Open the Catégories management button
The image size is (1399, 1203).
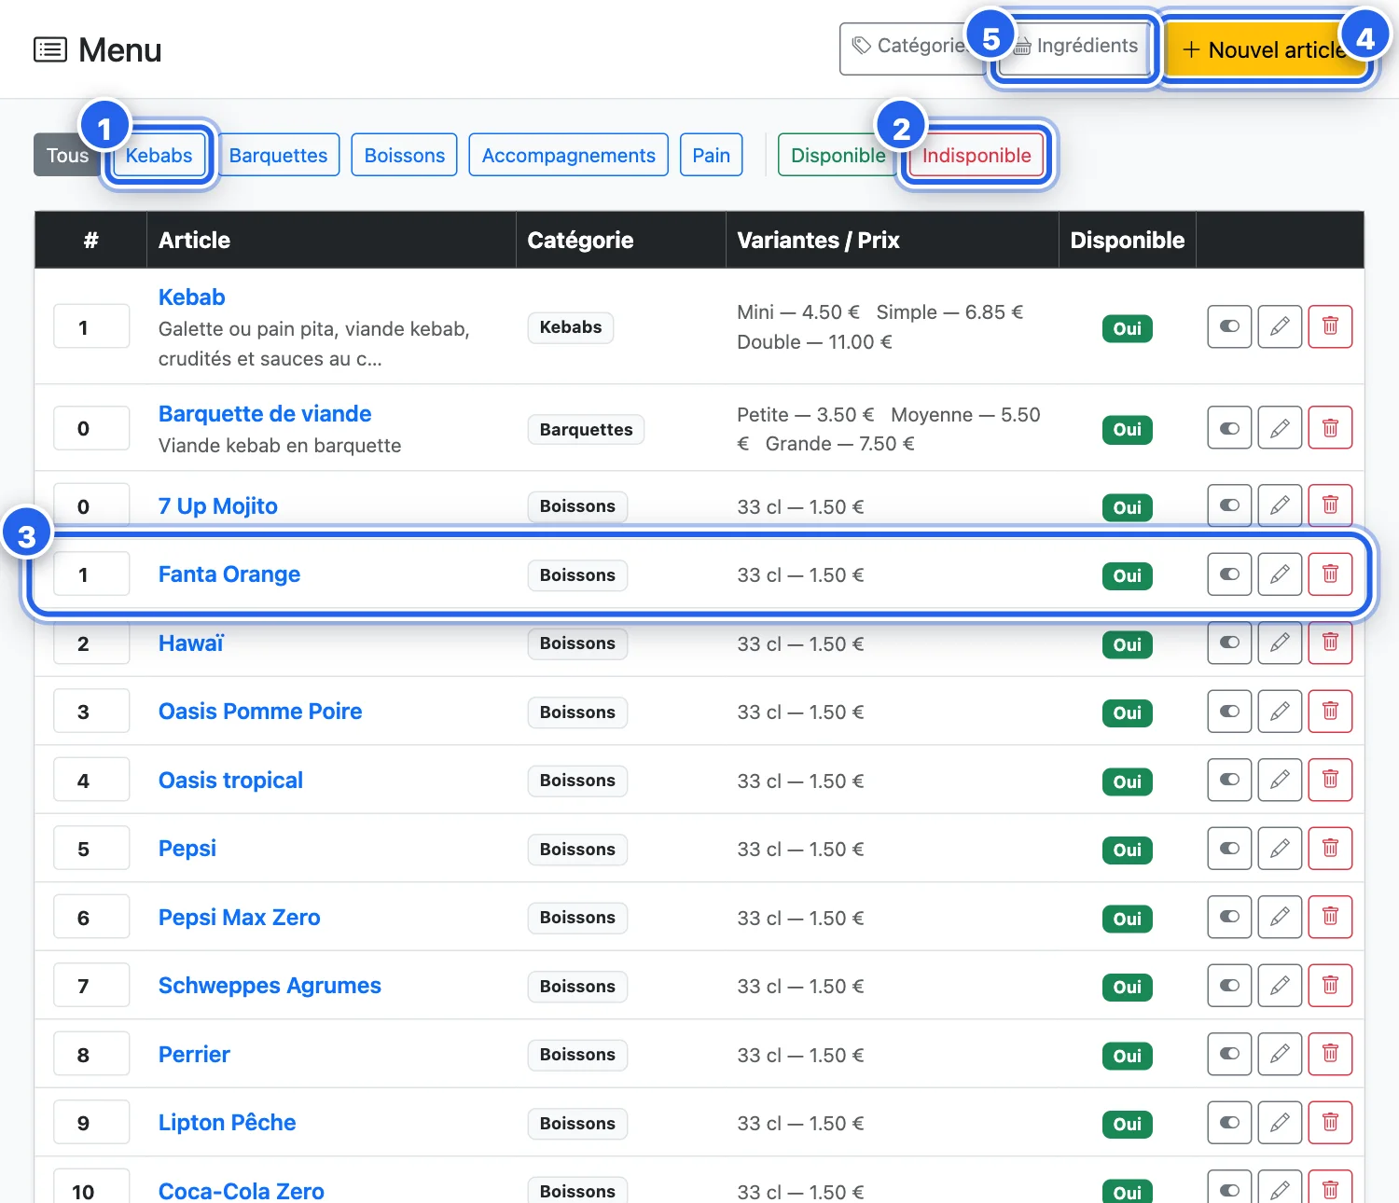coord(914,47)
